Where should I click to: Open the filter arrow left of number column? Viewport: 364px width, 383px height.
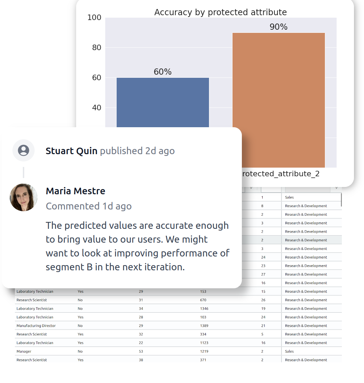click(251, 188)
